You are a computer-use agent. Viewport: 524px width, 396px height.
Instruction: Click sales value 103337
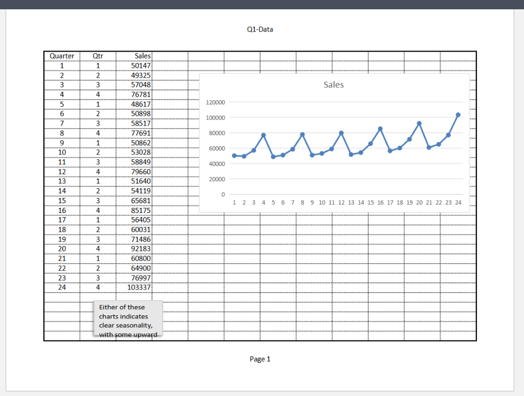click(x=139, y=287)
